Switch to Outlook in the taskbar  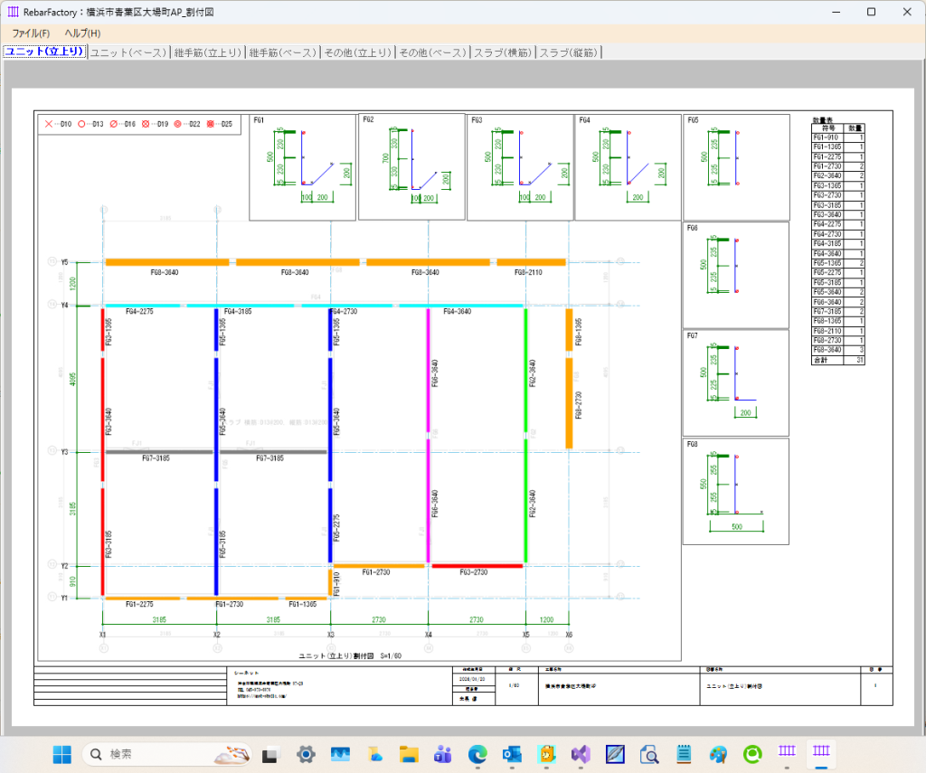click(x=512, y=753)
